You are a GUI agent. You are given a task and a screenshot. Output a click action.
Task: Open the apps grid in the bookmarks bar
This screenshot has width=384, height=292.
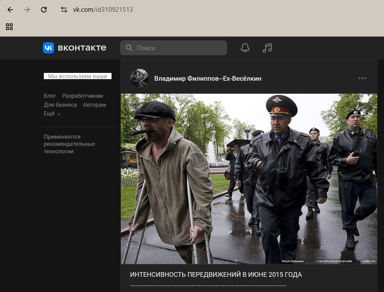click(x=9, y=27)
